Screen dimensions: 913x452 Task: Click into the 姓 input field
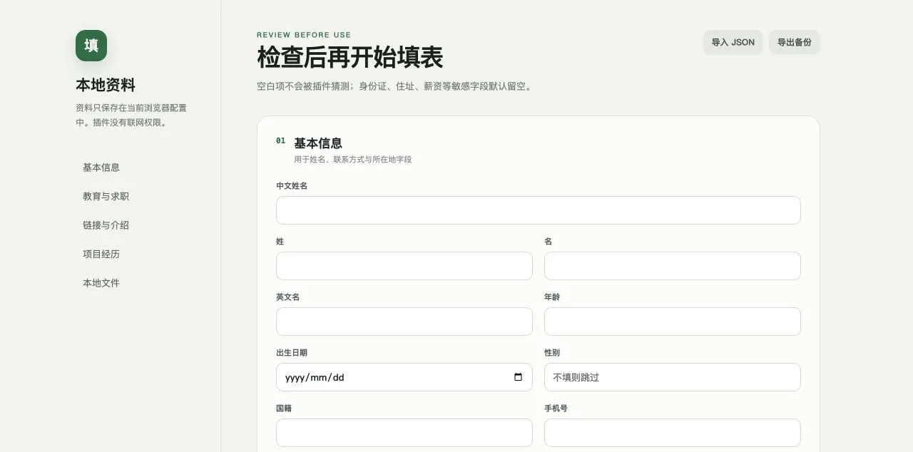coord(404,266)
